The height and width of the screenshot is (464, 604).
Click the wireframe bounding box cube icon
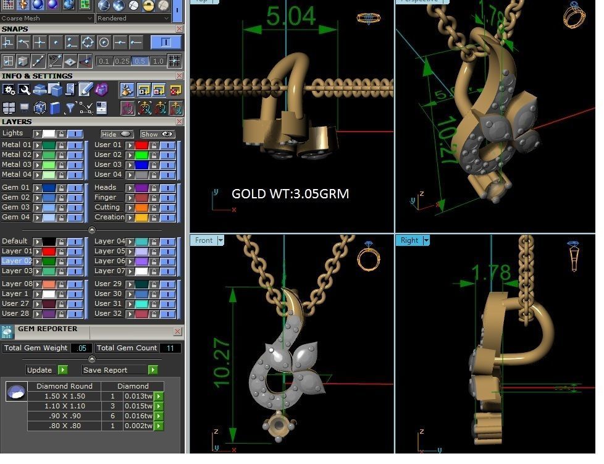[40, 108]
